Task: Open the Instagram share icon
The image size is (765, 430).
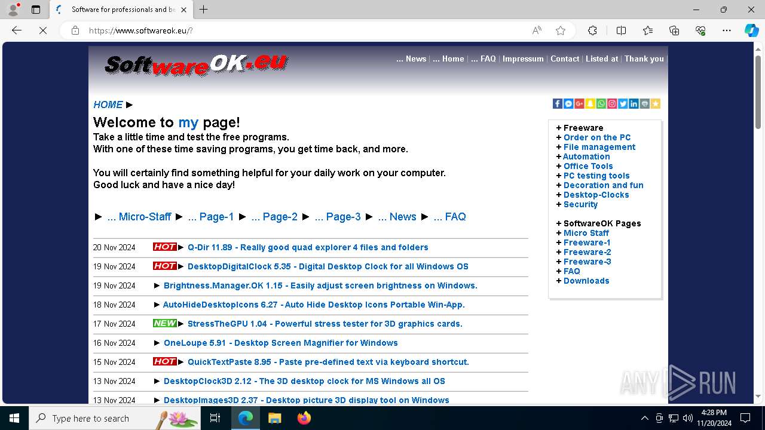Action: tap(612, 104)
